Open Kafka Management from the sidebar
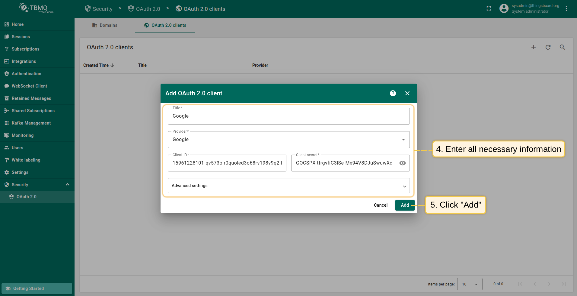 click(x=31, y=123)
